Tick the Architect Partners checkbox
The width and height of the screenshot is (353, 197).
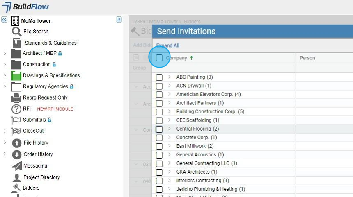click(x=159, y=103)
